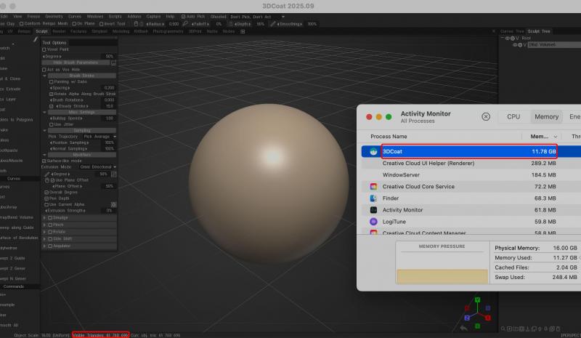Toggle the Surface-like mode checkbox
Screen dimensions: 581x338
point(44,161)
